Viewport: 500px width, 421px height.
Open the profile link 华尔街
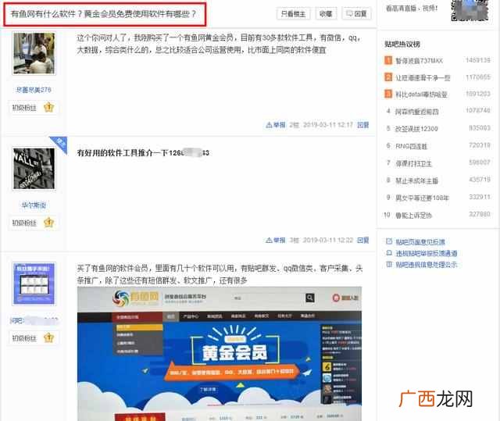[34, 205]
